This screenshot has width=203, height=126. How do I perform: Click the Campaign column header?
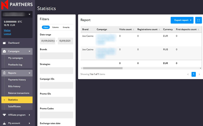102,29
